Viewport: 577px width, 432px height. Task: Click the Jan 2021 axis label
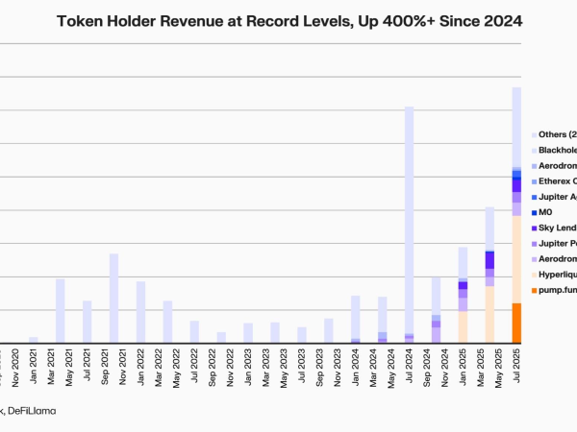[34, 367]
